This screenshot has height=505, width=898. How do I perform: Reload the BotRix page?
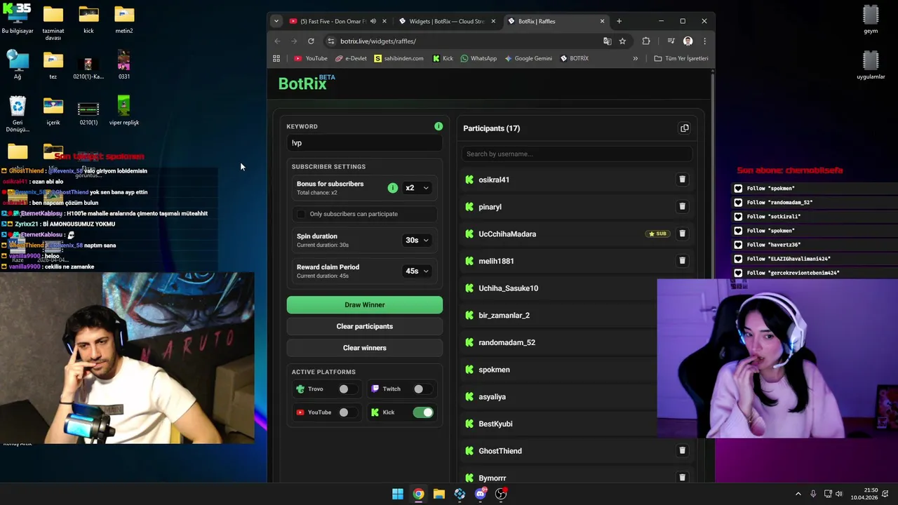pos(311,41)
